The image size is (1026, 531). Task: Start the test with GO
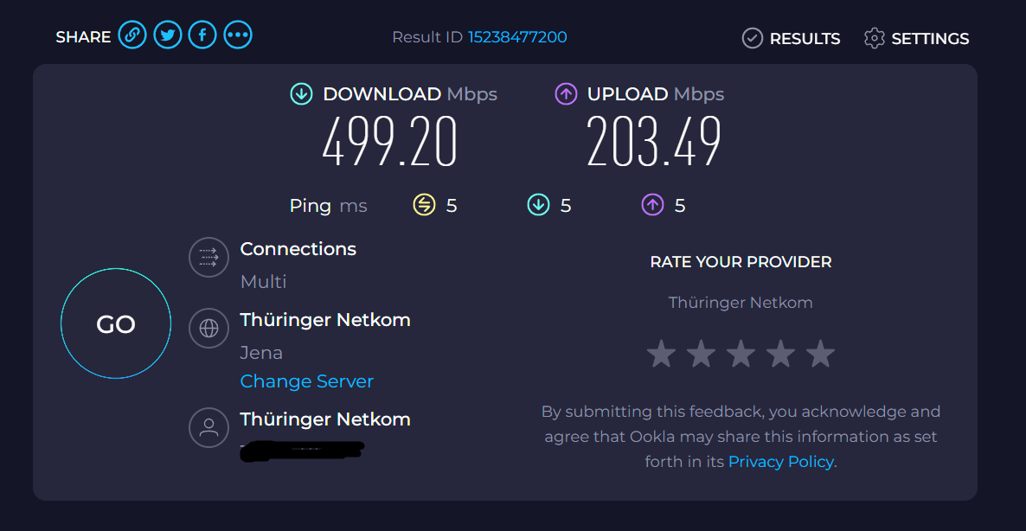(116, 323)
